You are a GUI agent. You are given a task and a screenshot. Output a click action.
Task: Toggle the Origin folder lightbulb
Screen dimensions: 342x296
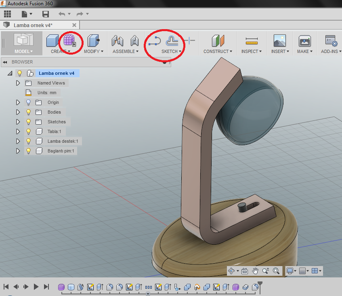tap(29, 102)
